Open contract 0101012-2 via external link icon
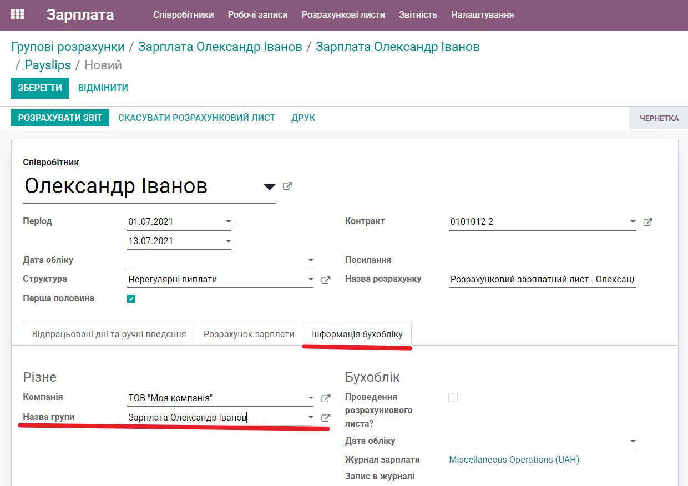This screenshot has width=688, height=486. [647, 221]
